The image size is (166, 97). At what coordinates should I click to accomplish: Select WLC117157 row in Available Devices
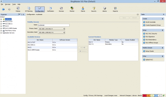tap(52, 42)
